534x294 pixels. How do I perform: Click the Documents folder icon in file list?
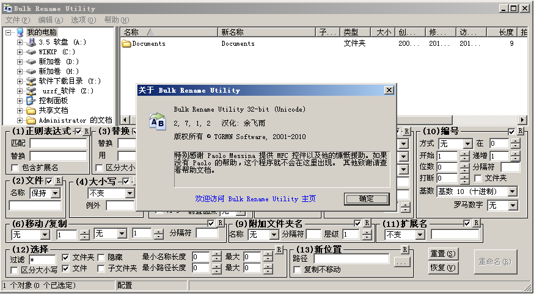[126, 43]
